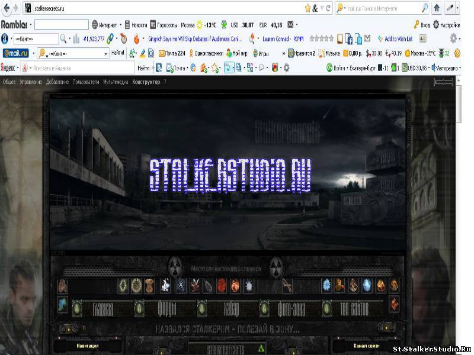Open Одноклассники from the Mail.ru toolbar

point(206,53)
